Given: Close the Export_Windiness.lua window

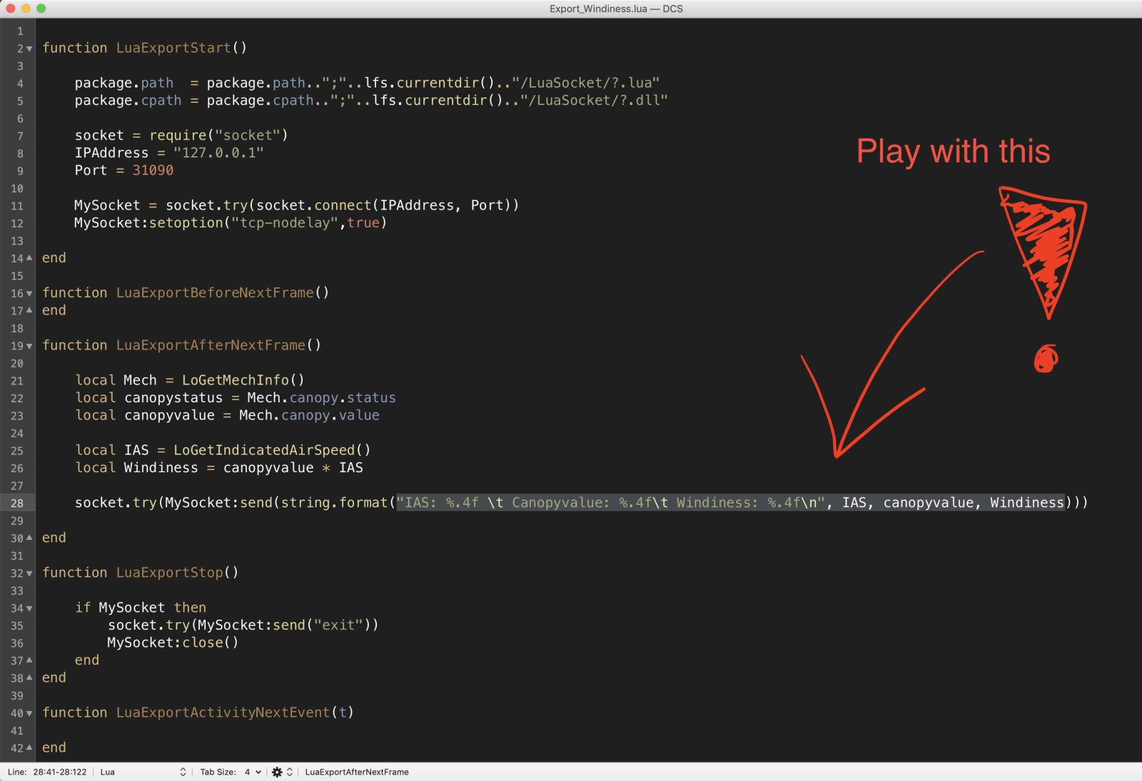Looking at the screenshot, I should tap(11, 9).
